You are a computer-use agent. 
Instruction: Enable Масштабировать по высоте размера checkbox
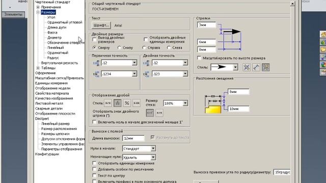[x=199, y=58]
